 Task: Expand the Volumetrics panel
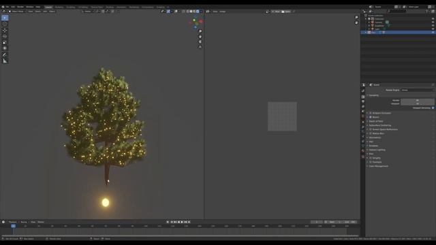click(375, 137)
